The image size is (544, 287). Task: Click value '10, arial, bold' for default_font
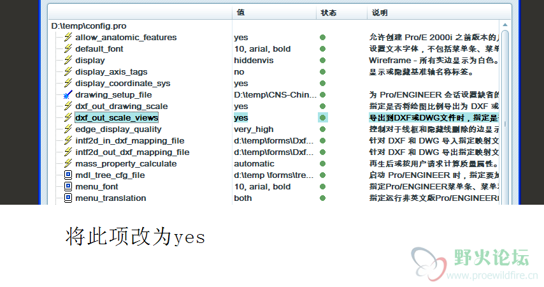point(262,48)
